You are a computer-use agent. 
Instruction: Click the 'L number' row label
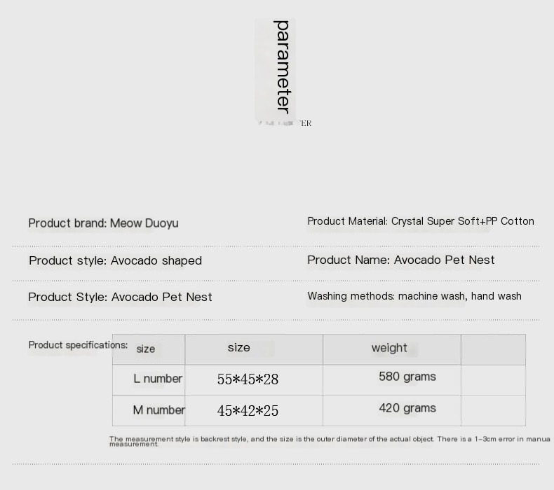coord(158,379)
